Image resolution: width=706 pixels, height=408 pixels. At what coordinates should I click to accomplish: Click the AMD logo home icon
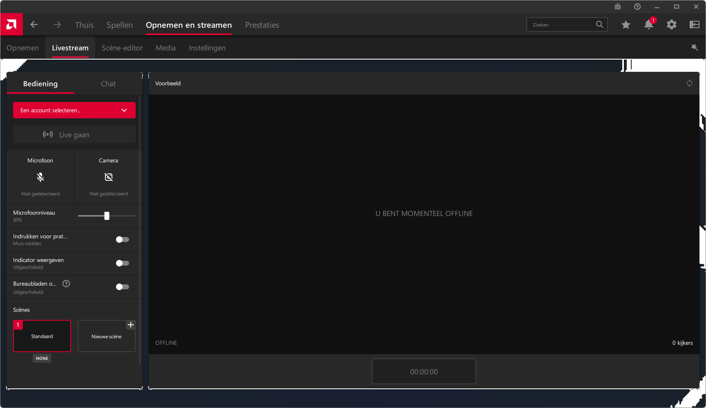pos(11,24)
